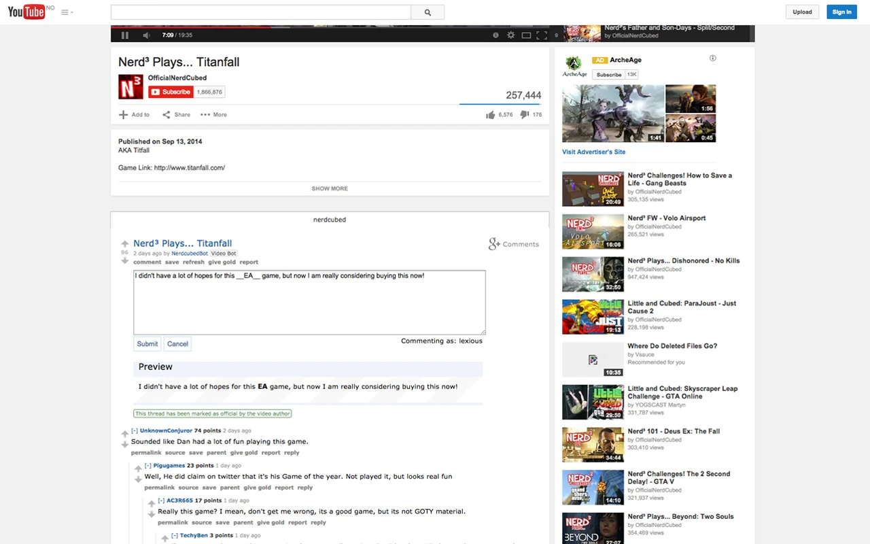This screenshot has width=870, height=544.
Task: Upvote TechyBen's comment
Action: click(165, 539)
